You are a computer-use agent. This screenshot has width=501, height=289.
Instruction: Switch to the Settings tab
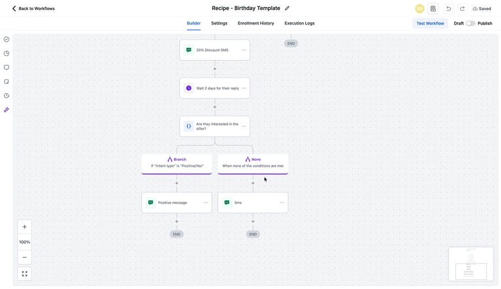219,23
